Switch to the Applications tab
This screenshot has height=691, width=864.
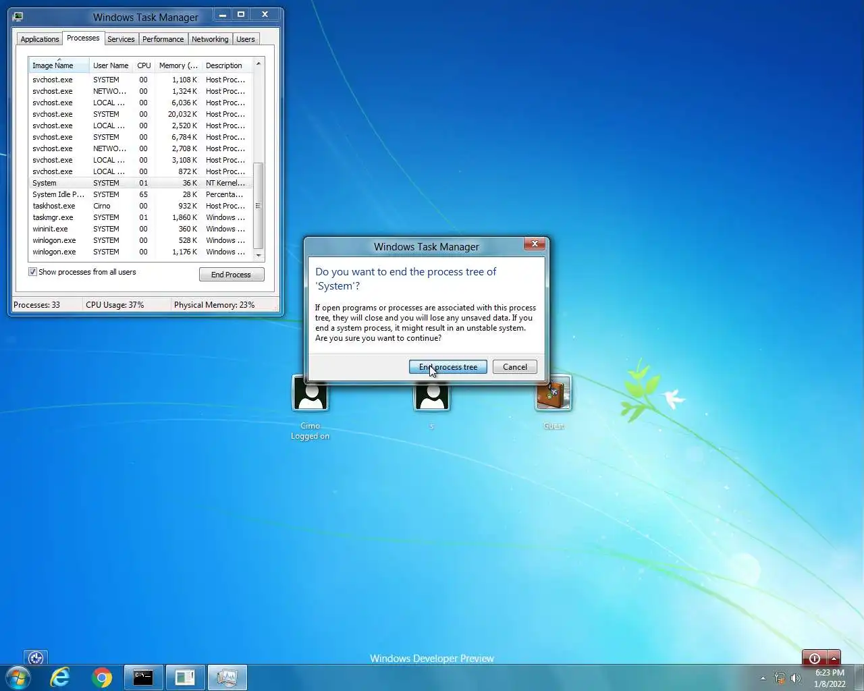pyautogui.click(x=40, y=39)
